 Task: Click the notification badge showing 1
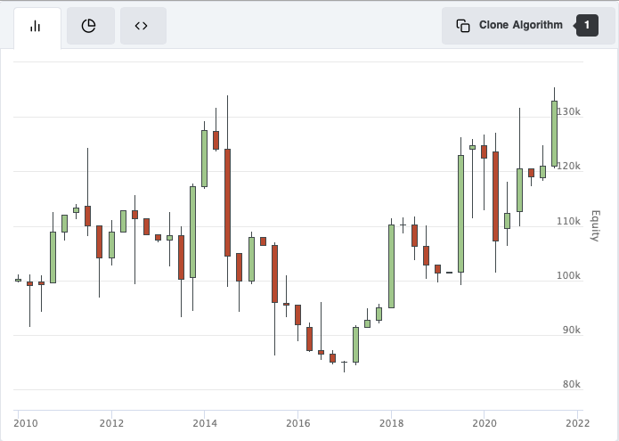(587, 26)
